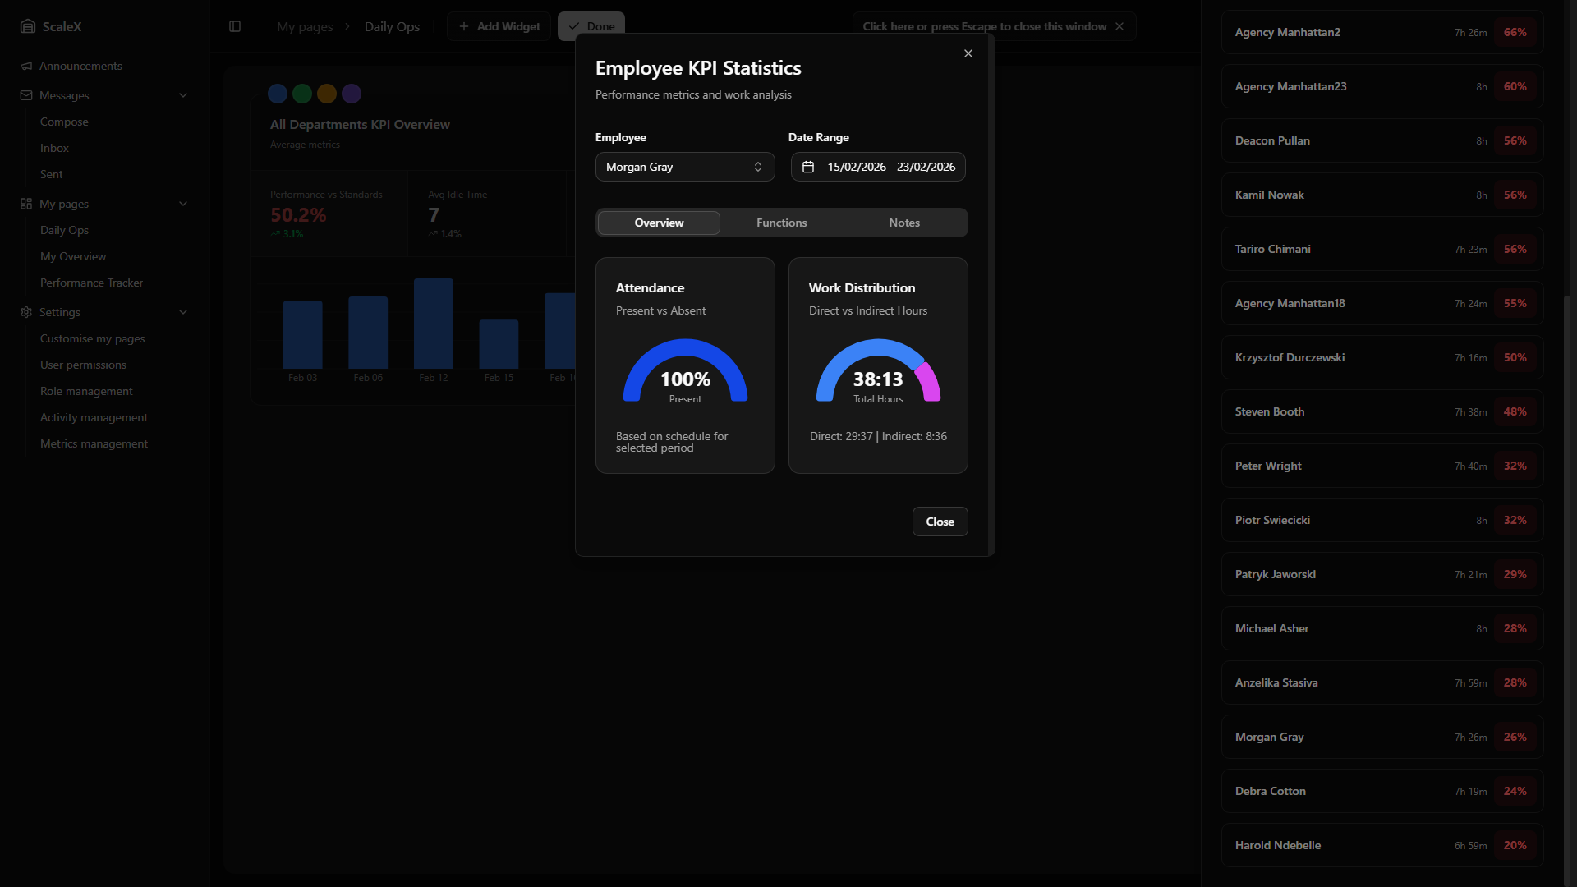This screenshot has width=1577, height=887.
Task: Click the ScaleX logo icon
Action: pos(28,26)
